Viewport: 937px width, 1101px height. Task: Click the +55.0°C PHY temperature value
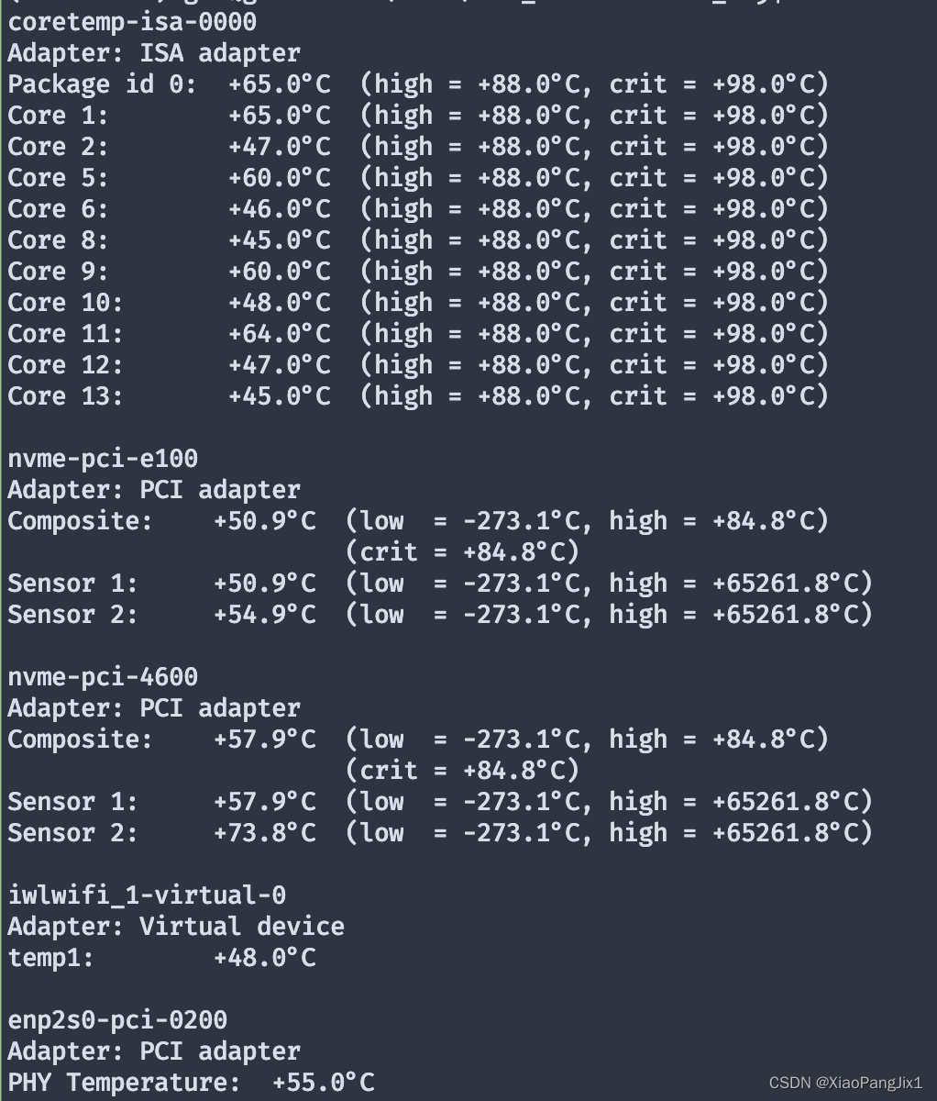[x=323, y=1083]
